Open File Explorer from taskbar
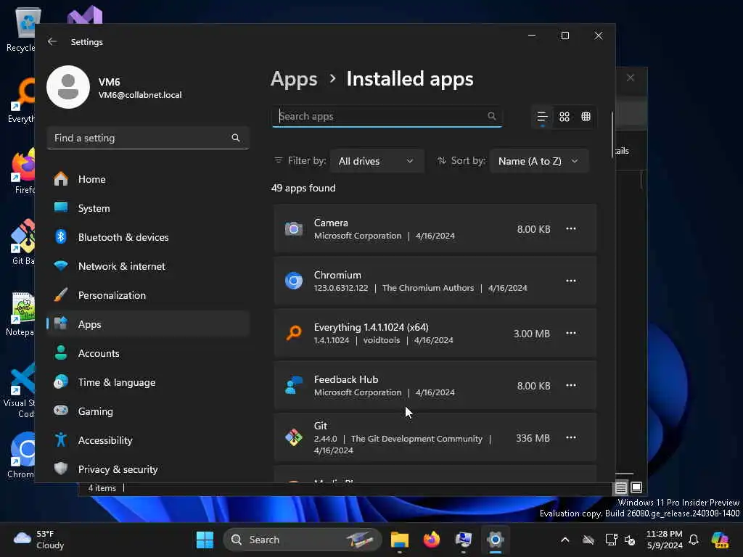The width and height of the screenshot is (743, 557). tap(400, 540)
